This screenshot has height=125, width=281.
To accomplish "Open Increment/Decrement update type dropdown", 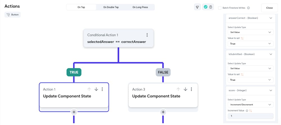I will (250, 105).
